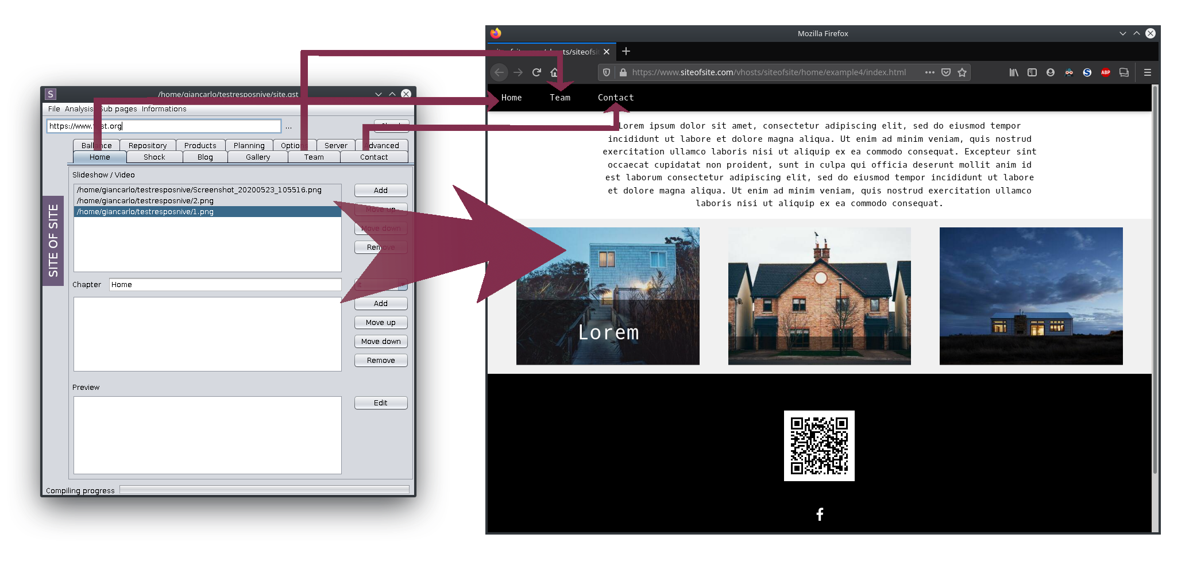Open the File menu
The image size is (1193, 565).
54,109
